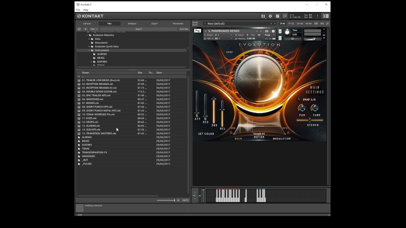Select 07. BOOMS.nki in file list

pos(90,103)
